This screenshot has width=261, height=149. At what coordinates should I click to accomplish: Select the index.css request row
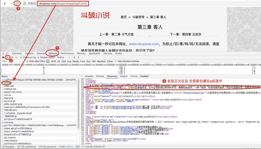pos(40,86)
